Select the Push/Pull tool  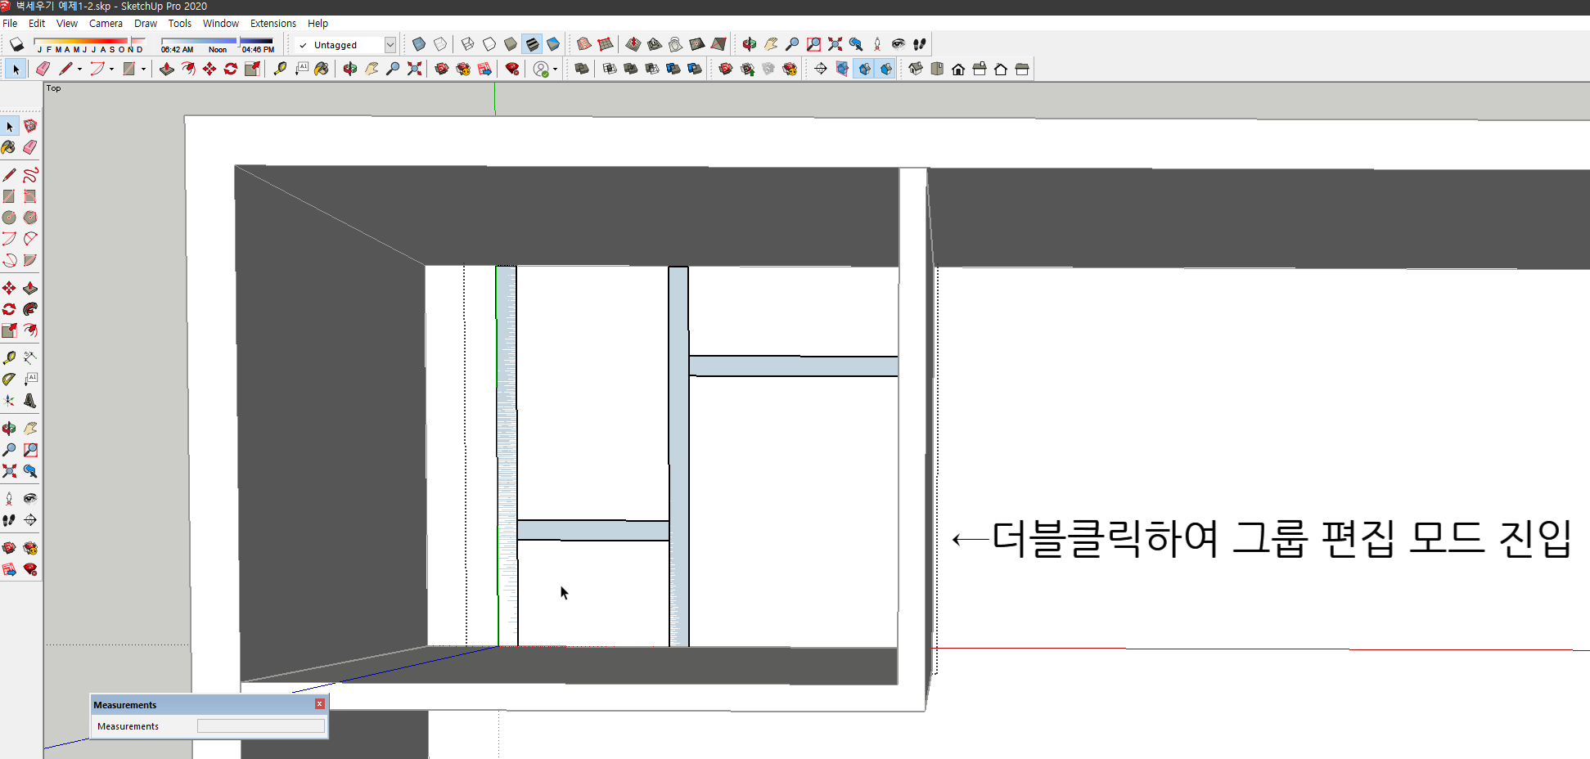click(167, 69)
